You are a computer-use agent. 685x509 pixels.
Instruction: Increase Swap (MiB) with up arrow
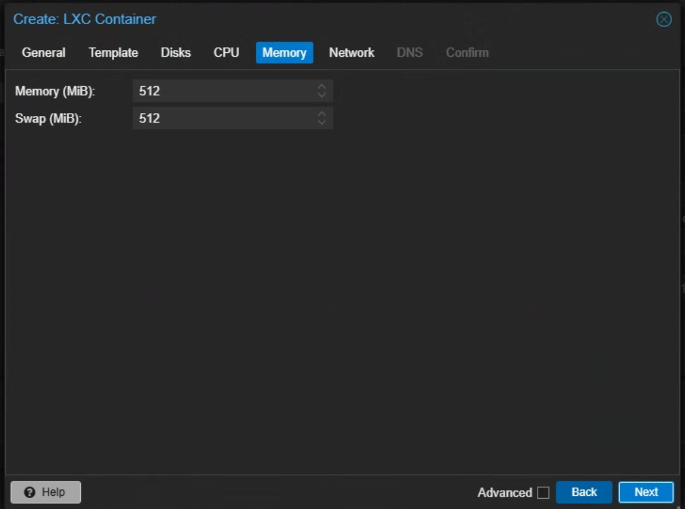[x=322, y=113]
